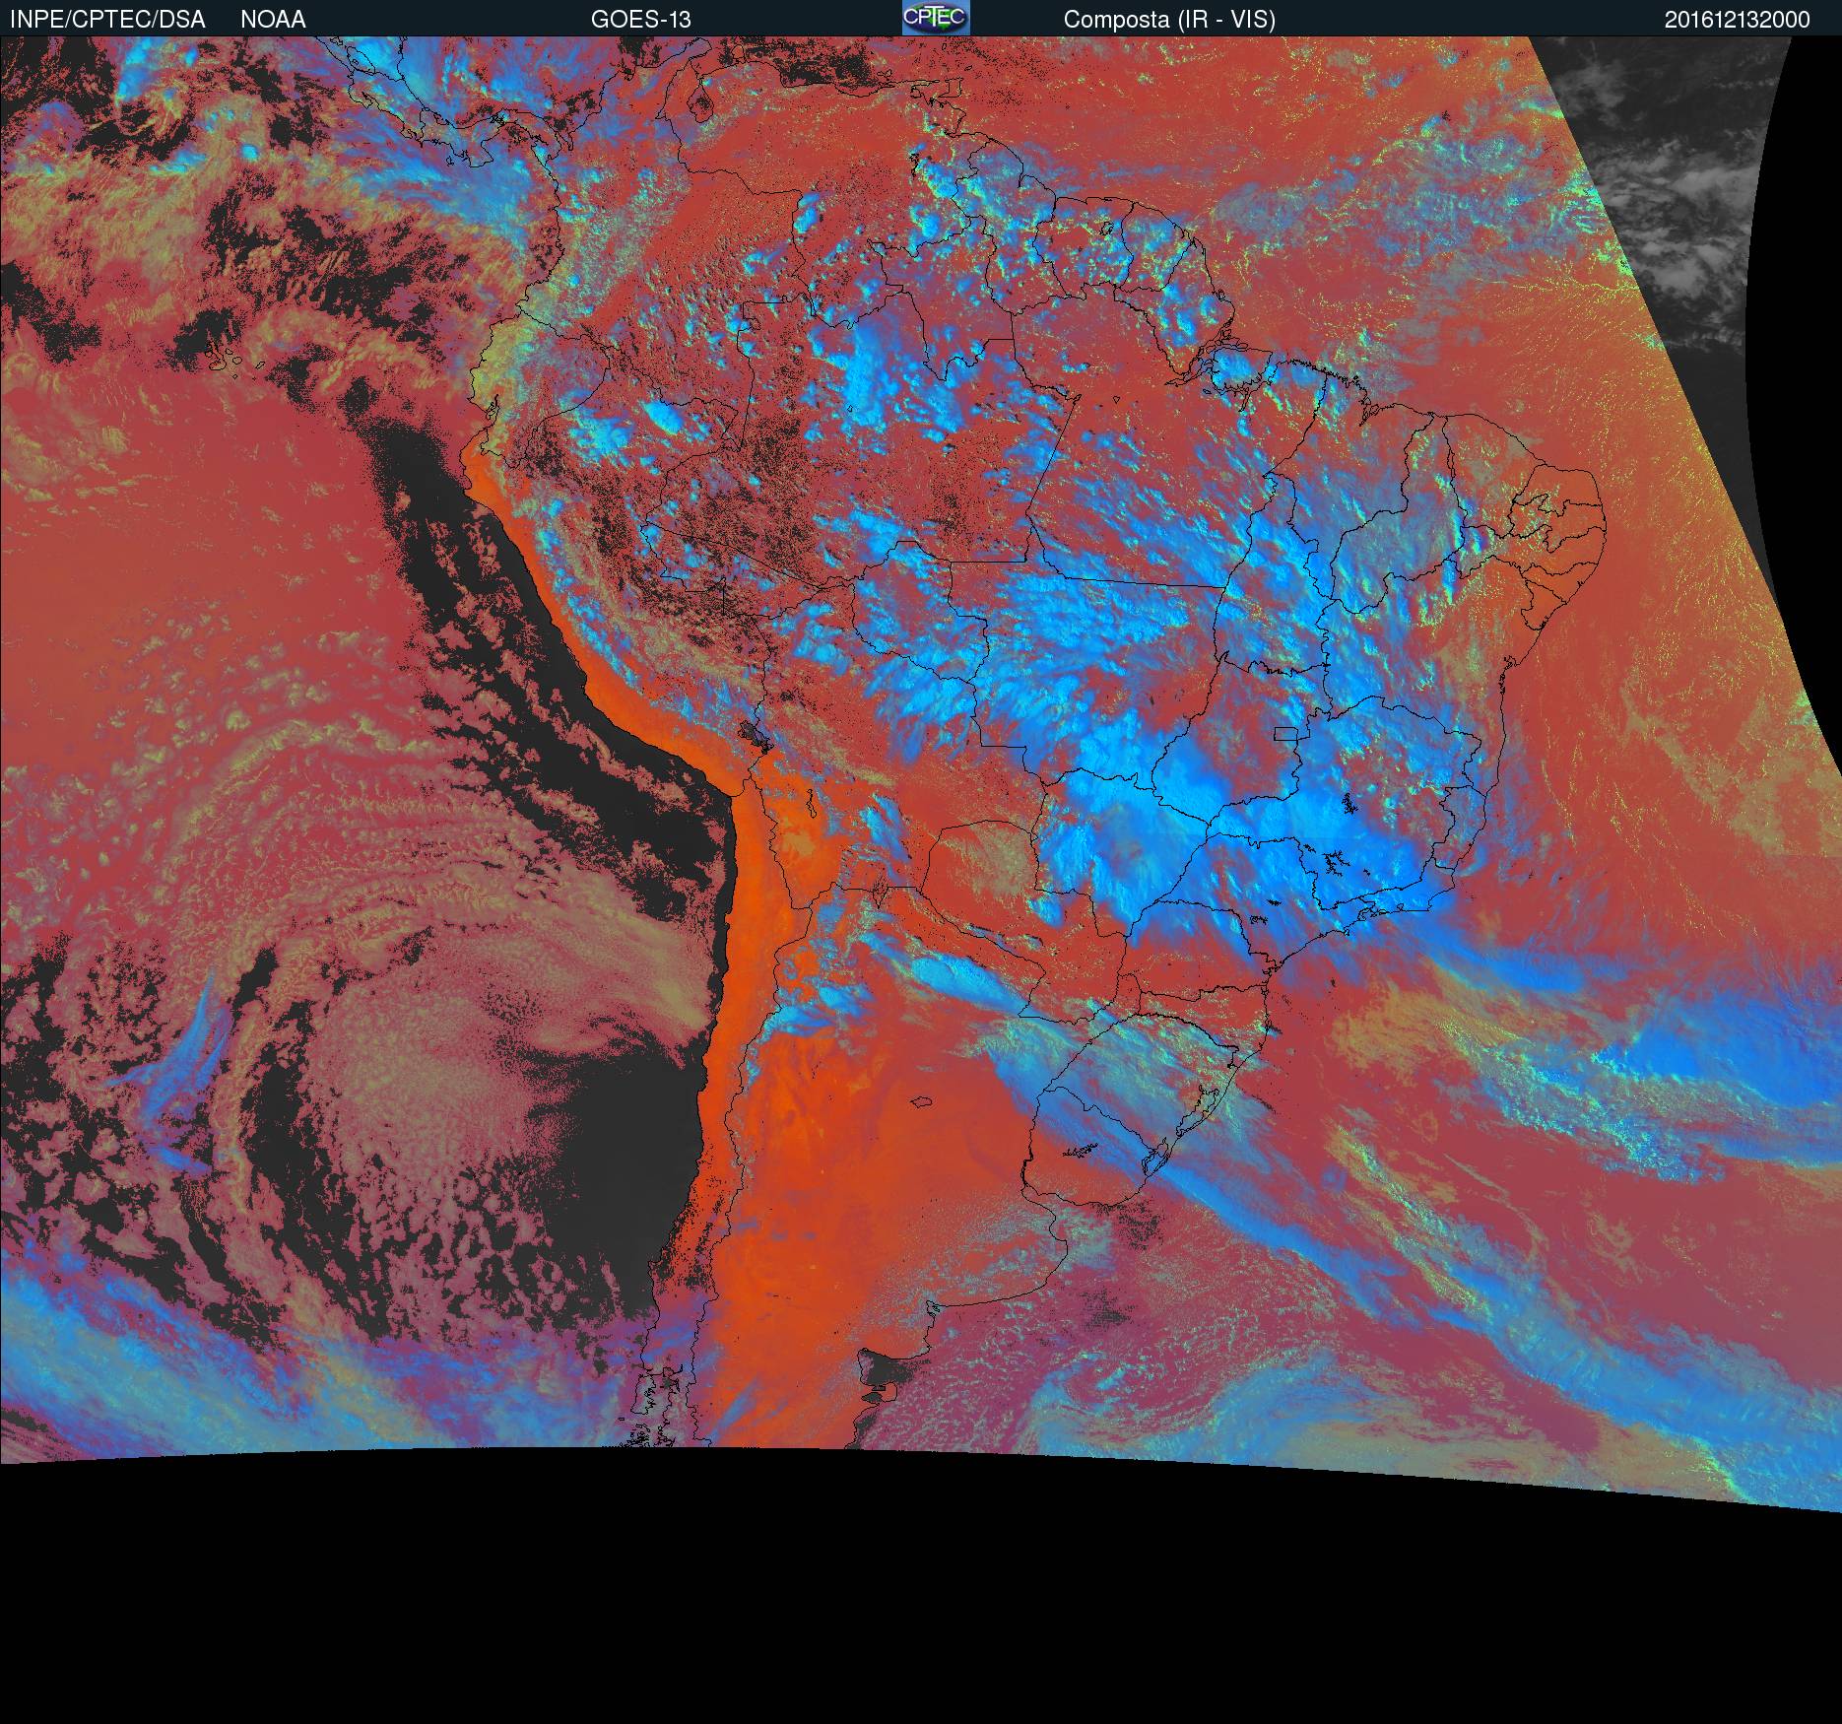
Task: Click the NOAA label in the header
Action: [x=273, y=20]
